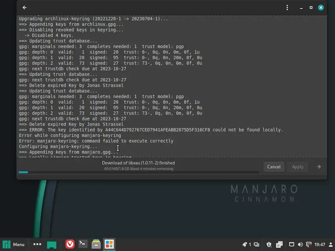Maximize the package manager window
This screenshot has height=251, width=335.
311,8
